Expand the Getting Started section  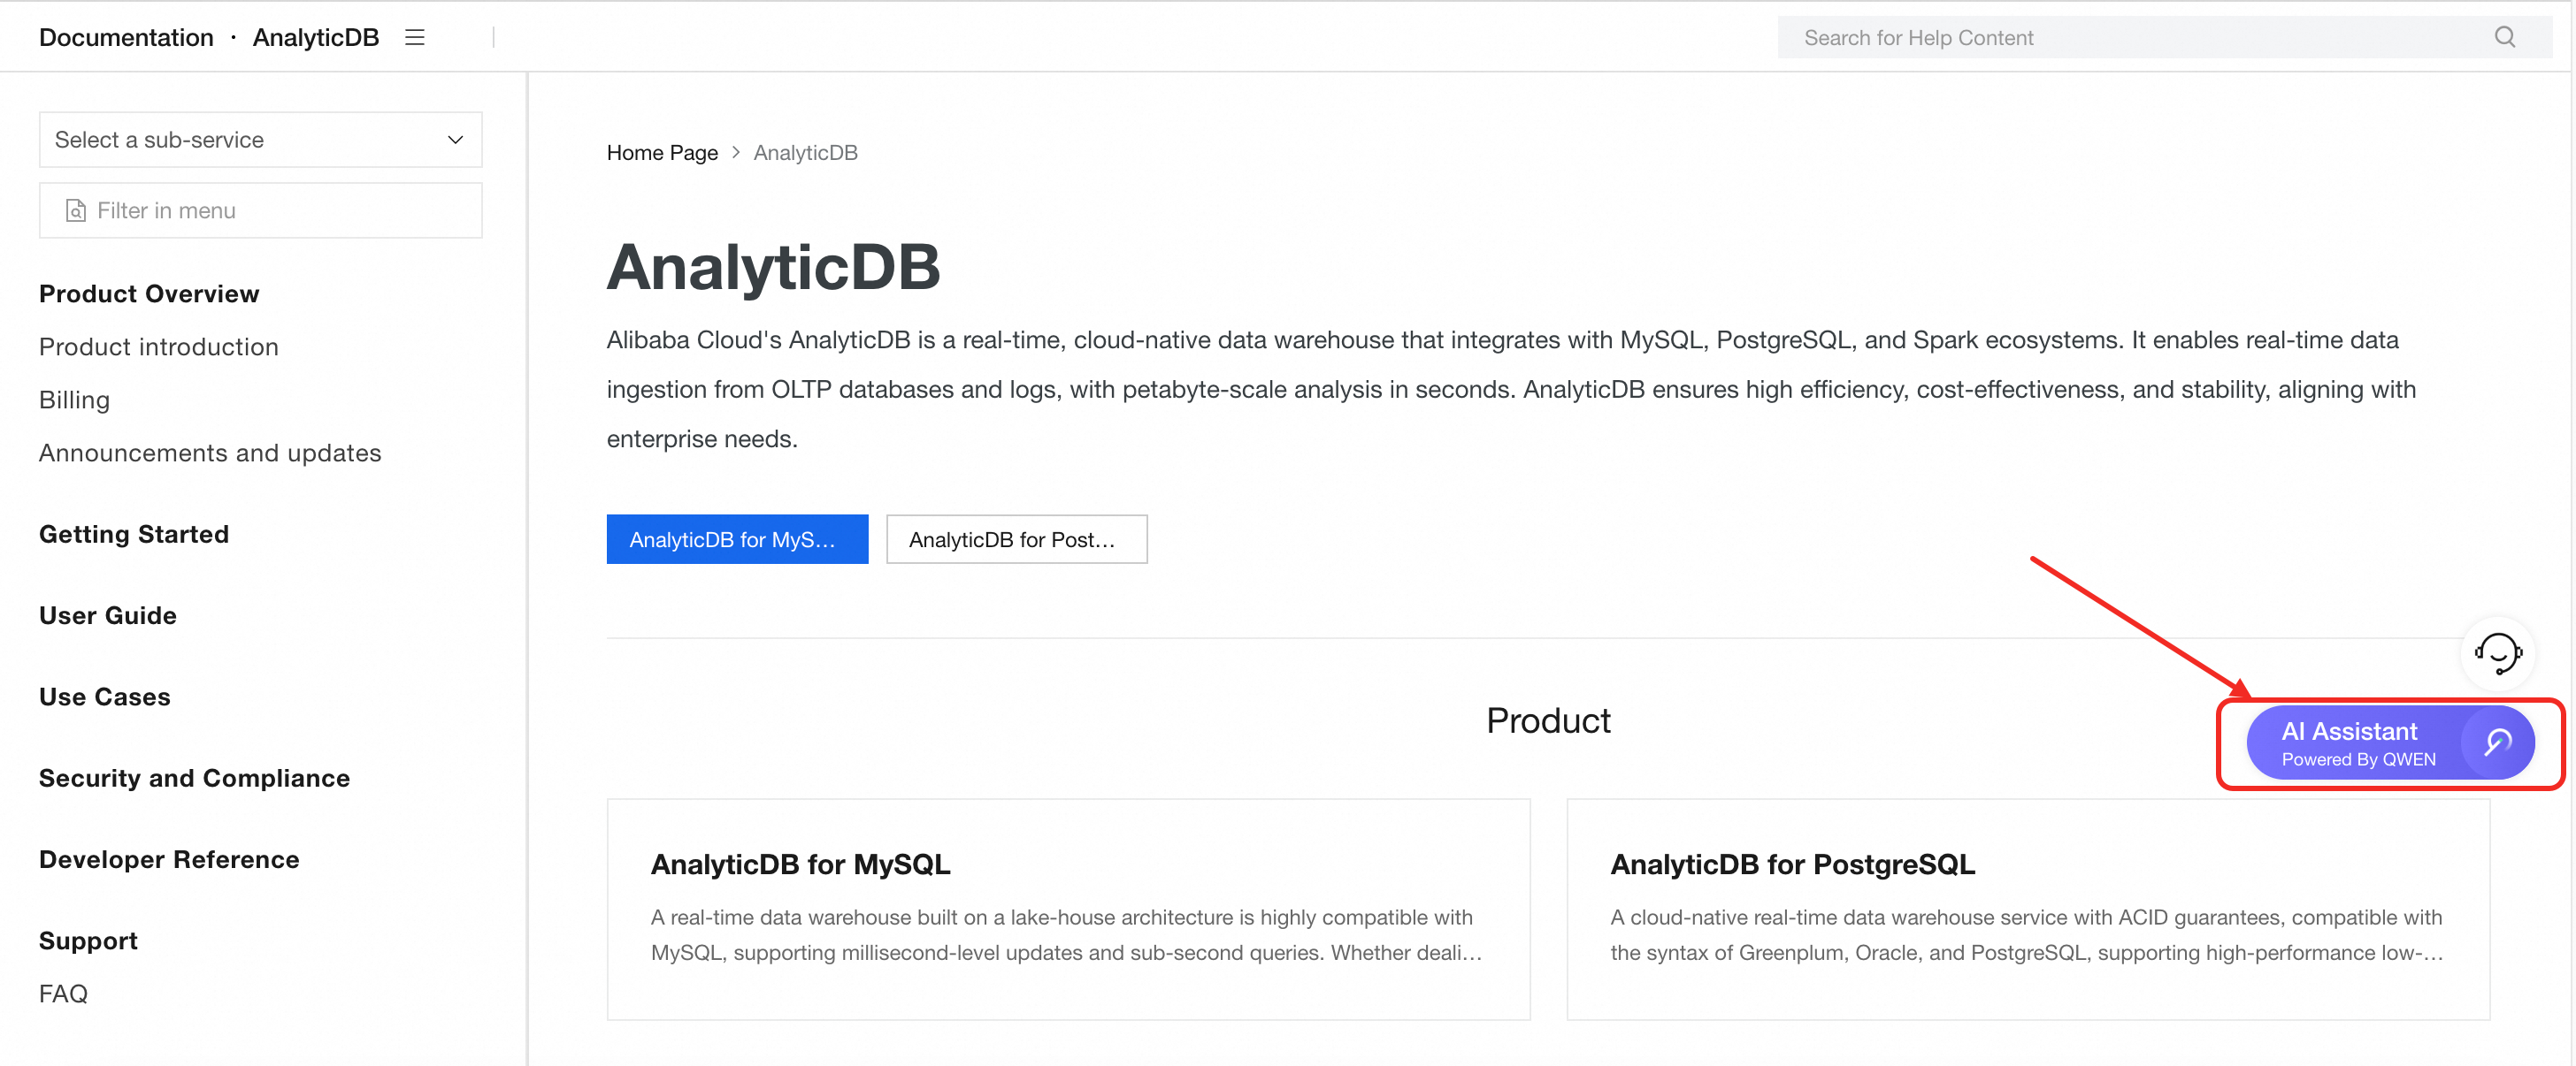coord(134,535)
